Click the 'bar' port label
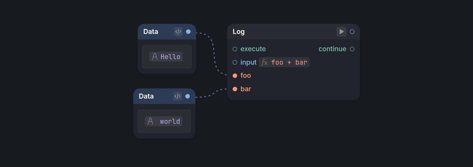This screenshot has width=473, height=167. [x=246, y=89]
